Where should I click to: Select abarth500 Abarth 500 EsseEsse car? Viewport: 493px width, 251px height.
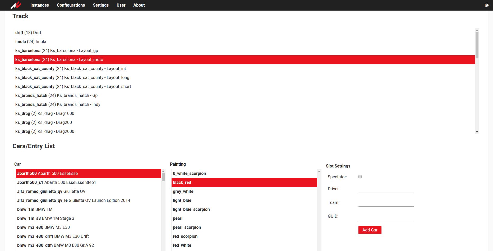click(x=89, y=174)
